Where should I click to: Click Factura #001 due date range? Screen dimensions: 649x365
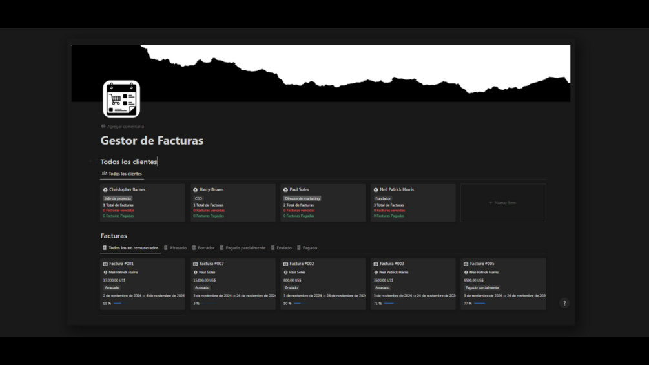(143, 295)
